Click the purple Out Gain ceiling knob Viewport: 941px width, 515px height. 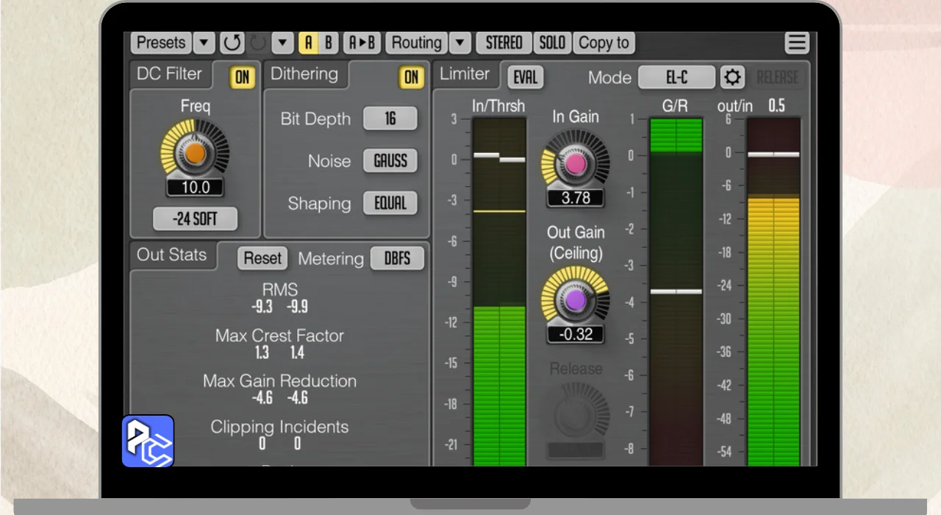[575, 300]
